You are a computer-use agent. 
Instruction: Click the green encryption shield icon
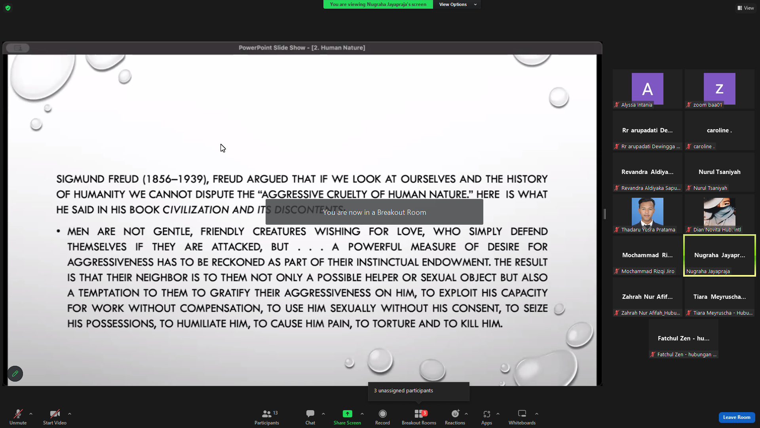8,8
